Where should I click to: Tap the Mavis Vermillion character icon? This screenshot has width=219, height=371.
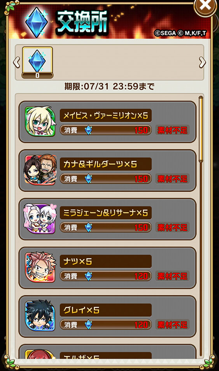click(40, 121)
